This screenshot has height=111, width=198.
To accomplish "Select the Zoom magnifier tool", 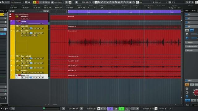I will (116, 2).
